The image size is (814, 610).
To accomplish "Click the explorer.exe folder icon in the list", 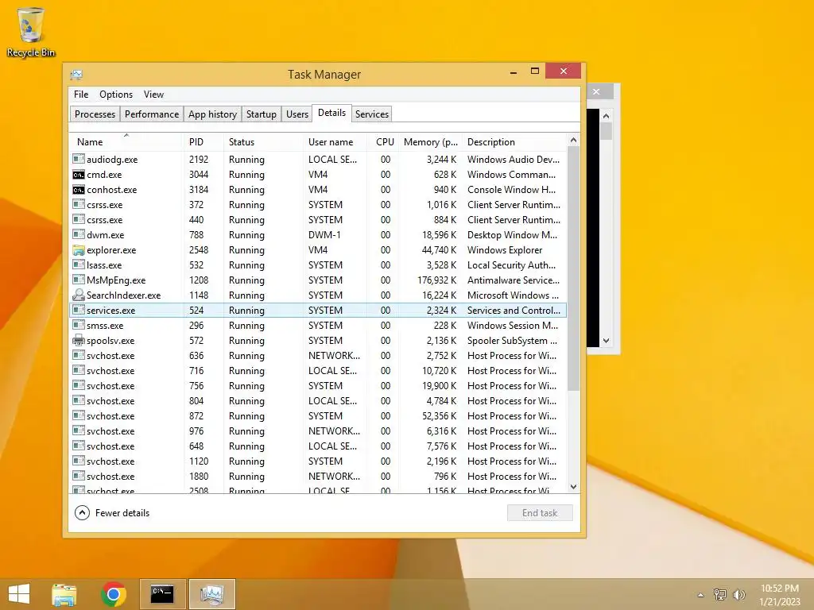I will pyautogui.click(x=79, y=249).
